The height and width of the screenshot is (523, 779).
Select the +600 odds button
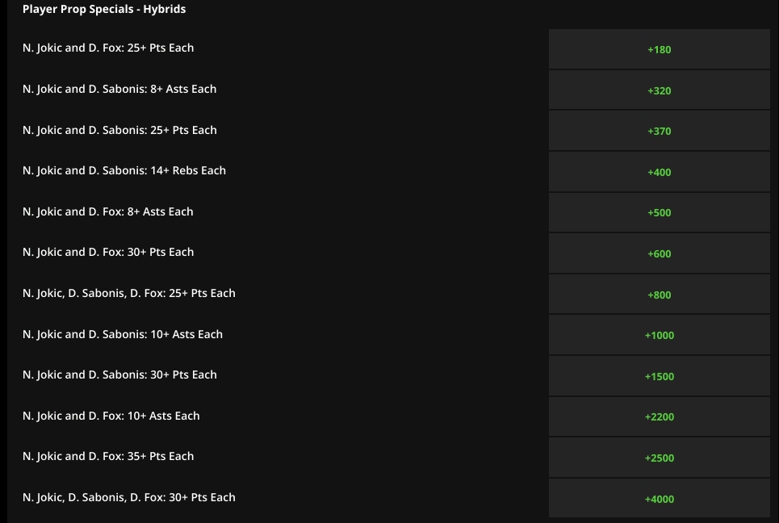(x=659, y=253)
